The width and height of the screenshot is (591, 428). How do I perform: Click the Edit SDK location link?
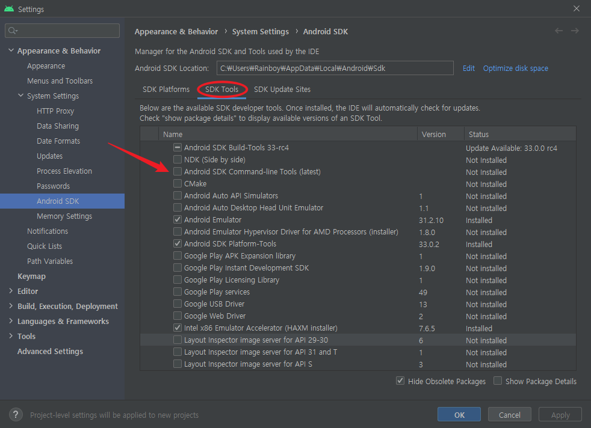click(x=468, y=68)
